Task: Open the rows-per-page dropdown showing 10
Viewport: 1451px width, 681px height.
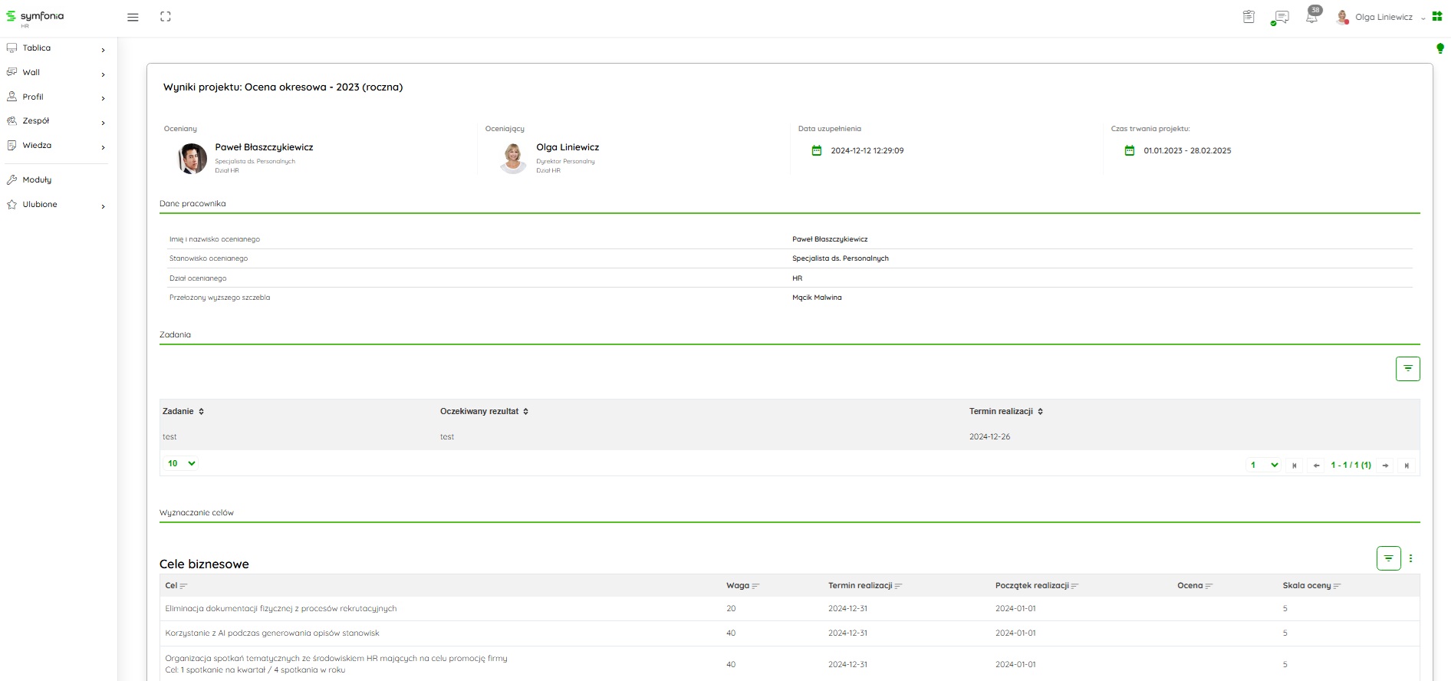Action: pos(182,463)
